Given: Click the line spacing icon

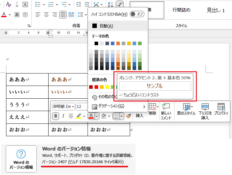Looking at the screenshot, I should point(80,15).
